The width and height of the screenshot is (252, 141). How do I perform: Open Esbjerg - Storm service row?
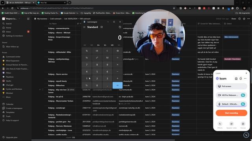click(58, 74)
